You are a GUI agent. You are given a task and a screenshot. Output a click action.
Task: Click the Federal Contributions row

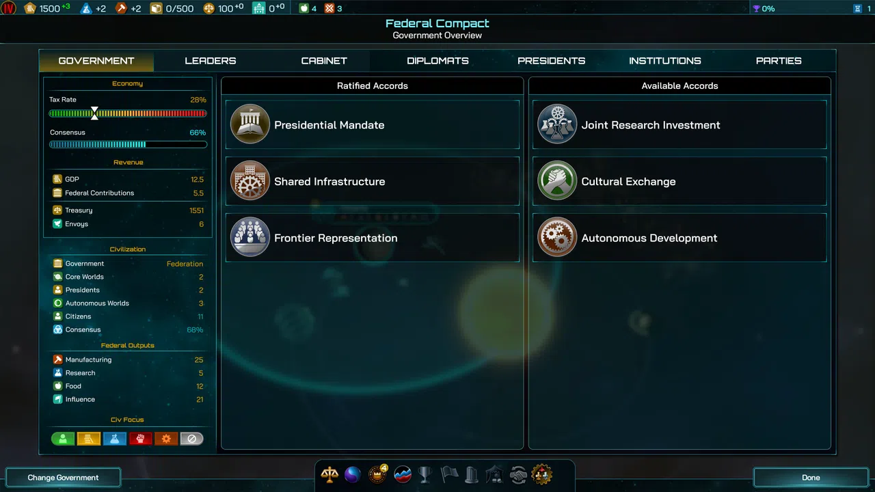pos(128,193)
